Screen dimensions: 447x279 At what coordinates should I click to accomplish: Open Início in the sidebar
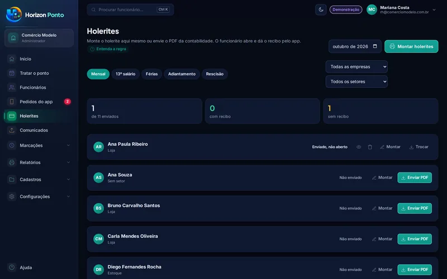[39, 59]
